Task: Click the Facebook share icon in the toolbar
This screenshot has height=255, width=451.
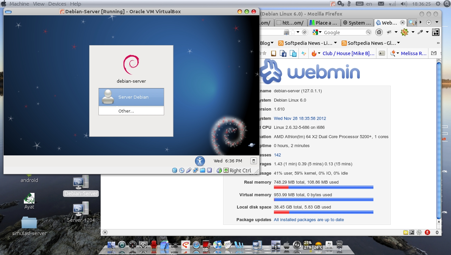Action: 283,53
